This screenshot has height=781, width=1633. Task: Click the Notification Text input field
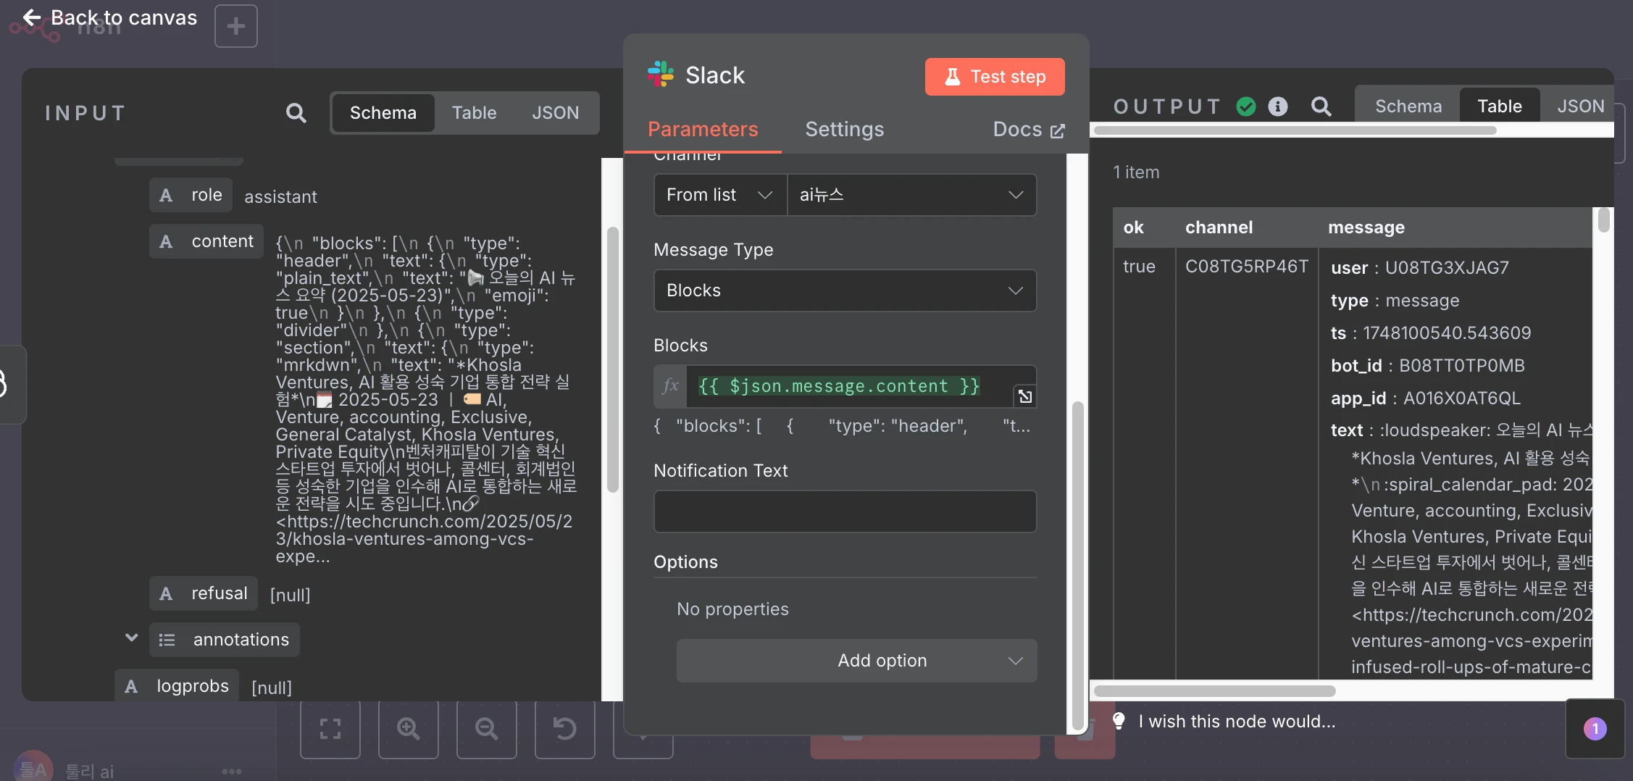click(845, 511)
